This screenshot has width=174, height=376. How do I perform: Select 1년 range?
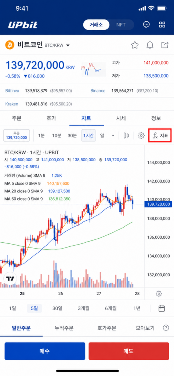tap(137, 308)
